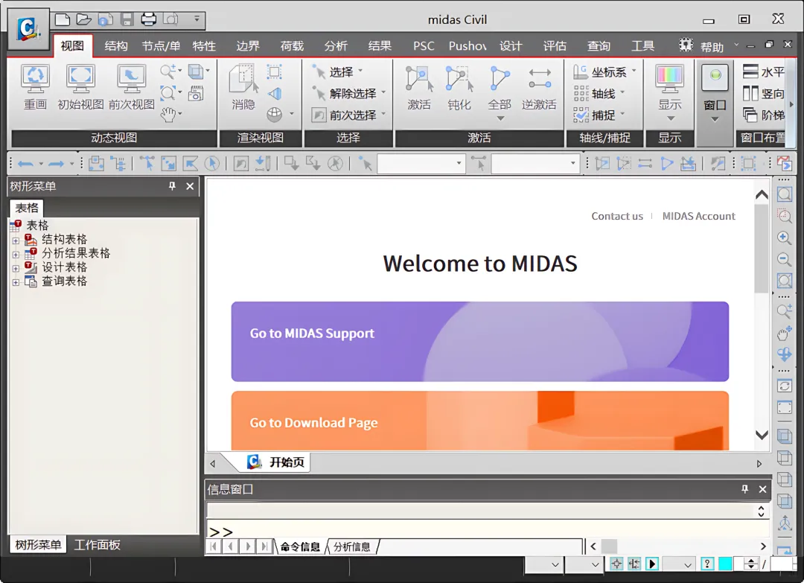Expand the 结构表格 tree node
Viewport: 804px width, 583px height.
tap(16, 240)
